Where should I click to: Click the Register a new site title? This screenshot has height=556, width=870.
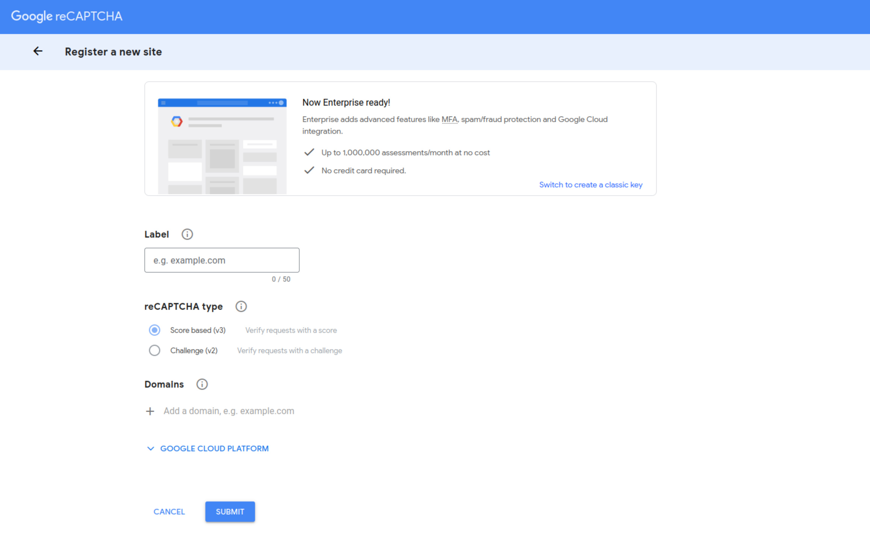coord(113,52)
